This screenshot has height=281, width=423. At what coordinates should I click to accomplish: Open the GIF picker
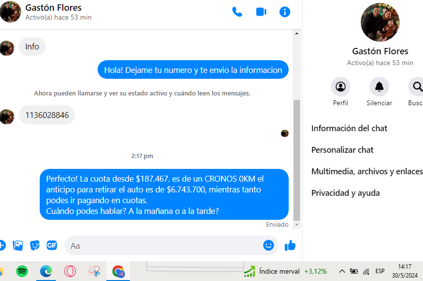(x=52, y=245)
